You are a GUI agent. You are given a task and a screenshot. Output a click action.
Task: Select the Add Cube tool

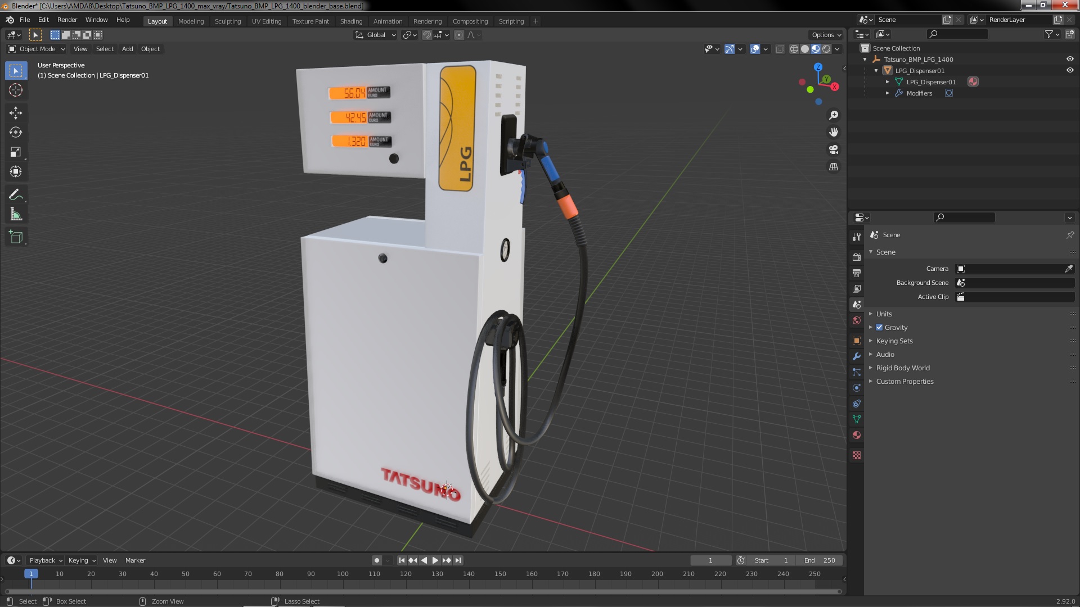tap(16, 237)
